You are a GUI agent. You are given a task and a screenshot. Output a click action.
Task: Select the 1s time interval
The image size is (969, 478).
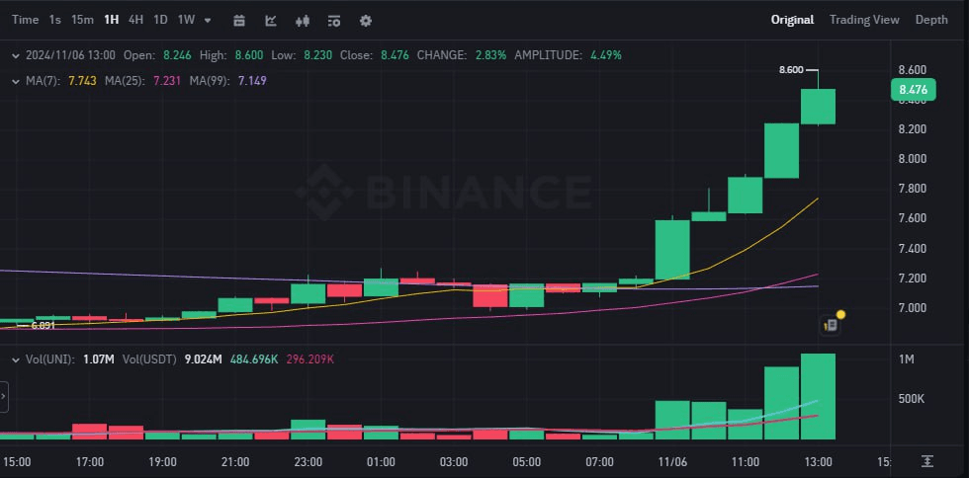tap(54, 20)
